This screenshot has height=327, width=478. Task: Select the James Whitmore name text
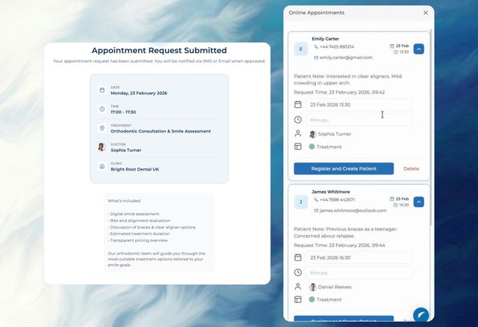tap(330, 192)
